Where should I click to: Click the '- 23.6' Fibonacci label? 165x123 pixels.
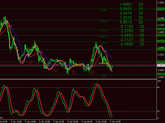click(x=103, y=76)
